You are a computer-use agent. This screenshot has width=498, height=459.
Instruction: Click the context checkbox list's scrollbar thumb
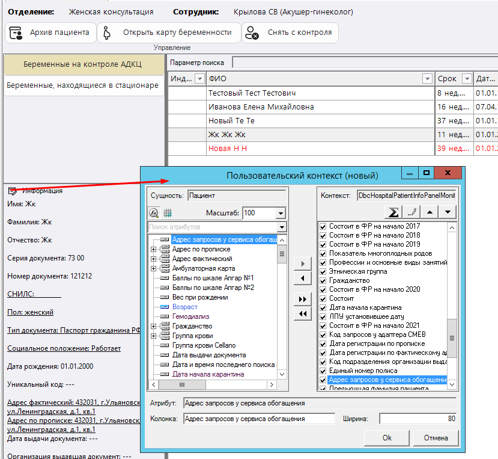point(452,338)
